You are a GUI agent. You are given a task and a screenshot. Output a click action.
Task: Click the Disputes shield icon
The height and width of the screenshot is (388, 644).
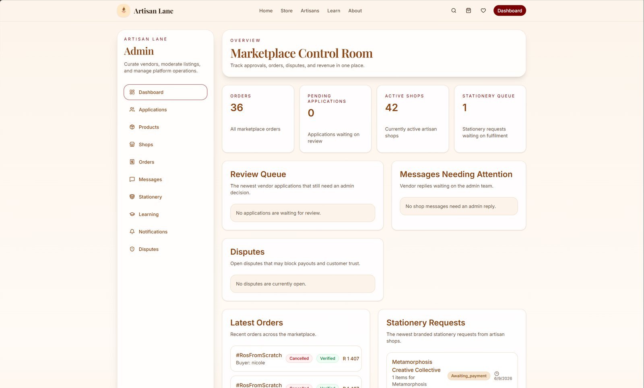pyautogui.click(x=132, y=249)
